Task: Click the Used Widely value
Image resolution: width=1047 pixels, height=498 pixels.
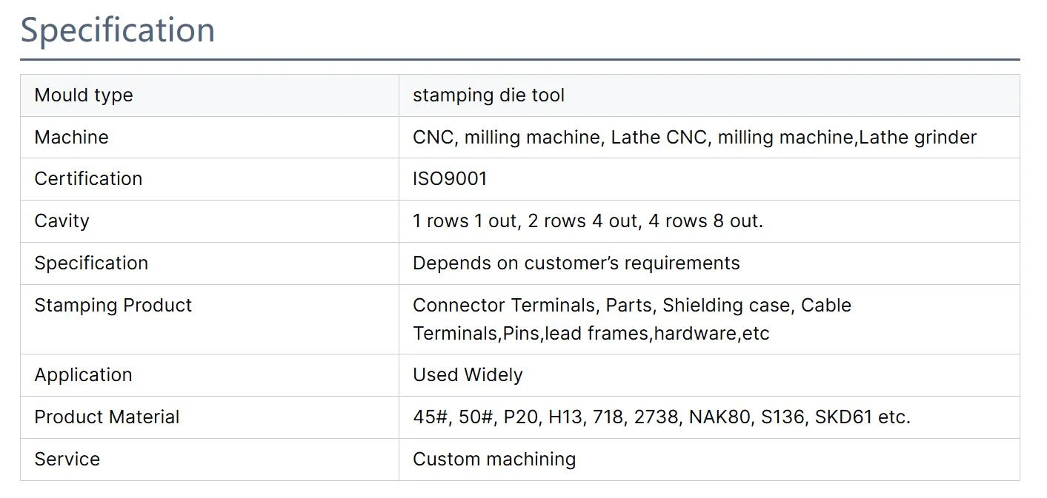Action: click(x=468, y=375)
